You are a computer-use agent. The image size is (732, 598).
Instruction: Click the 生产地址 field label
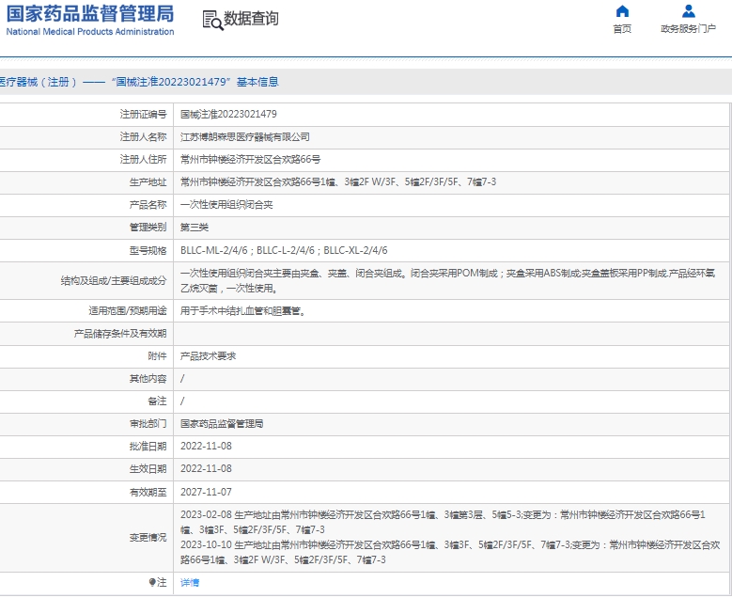click(148, 181)
